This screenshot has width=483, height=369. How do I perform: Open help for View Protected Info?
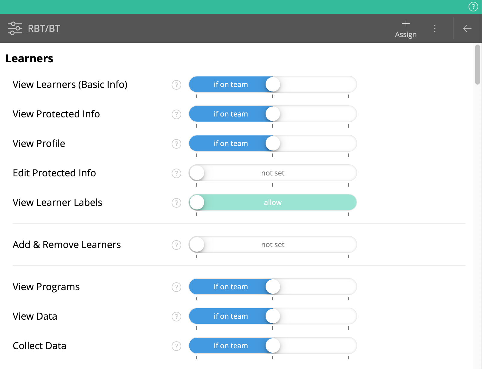tap(176, 114)
